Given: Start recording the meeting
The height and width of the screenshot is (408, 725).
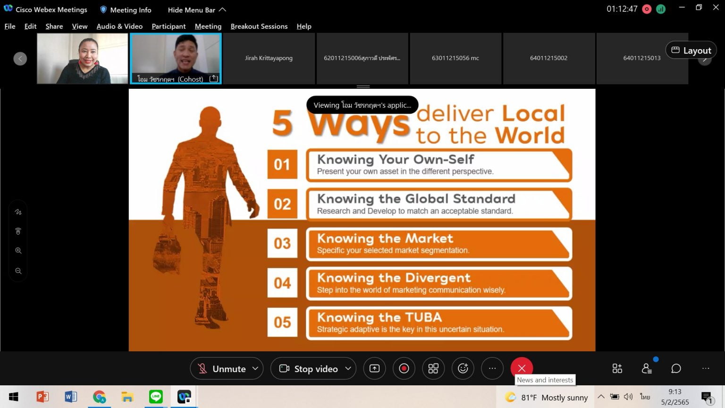Looking at the screenshot, I should click(404, 368).
